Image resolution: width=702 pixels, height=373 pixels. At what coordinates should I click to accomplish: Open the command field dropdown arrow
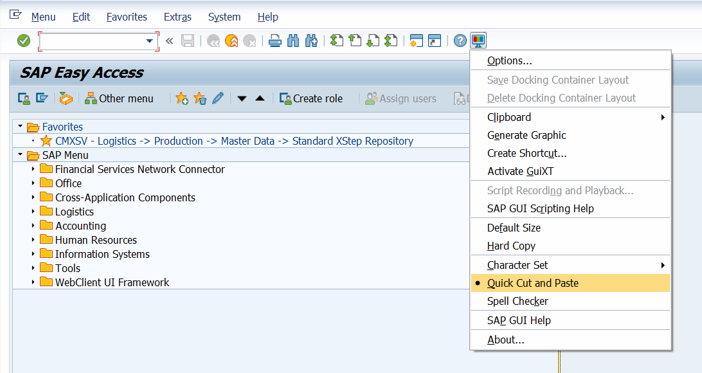point(150,41)
